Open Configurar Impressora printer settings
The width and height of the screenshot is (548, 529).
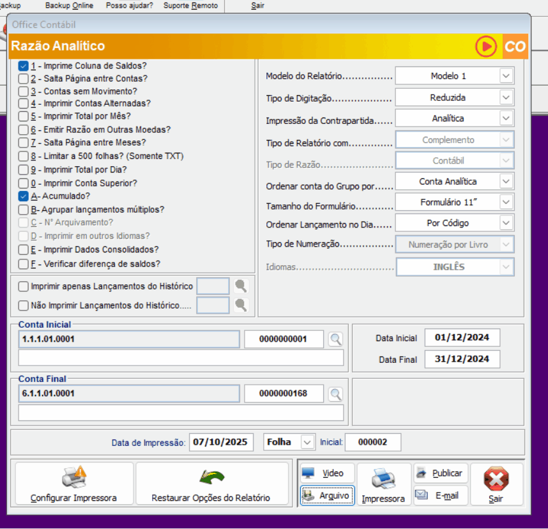(74, 485)
